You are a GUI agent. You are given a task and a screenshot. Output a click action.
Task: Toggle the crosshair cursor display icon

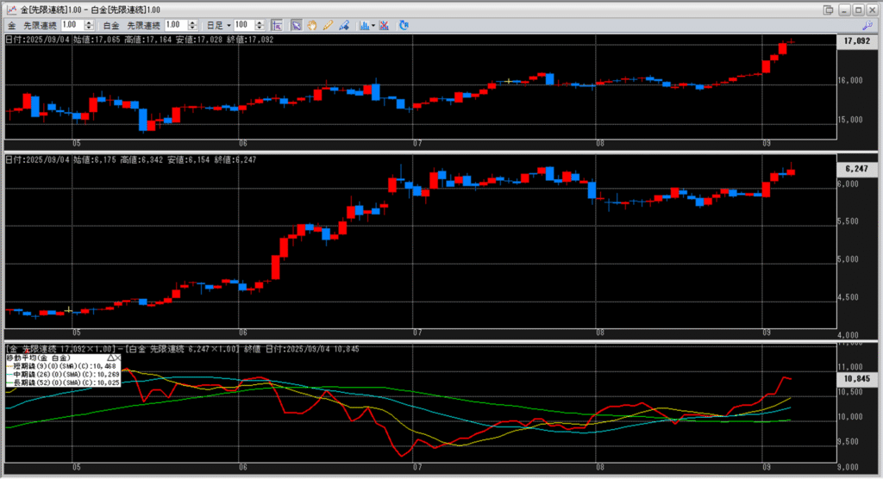278,26
